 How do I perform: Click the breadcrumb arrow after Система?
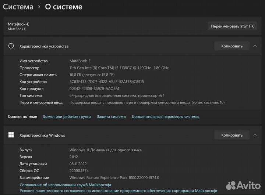tap(39, 7)
